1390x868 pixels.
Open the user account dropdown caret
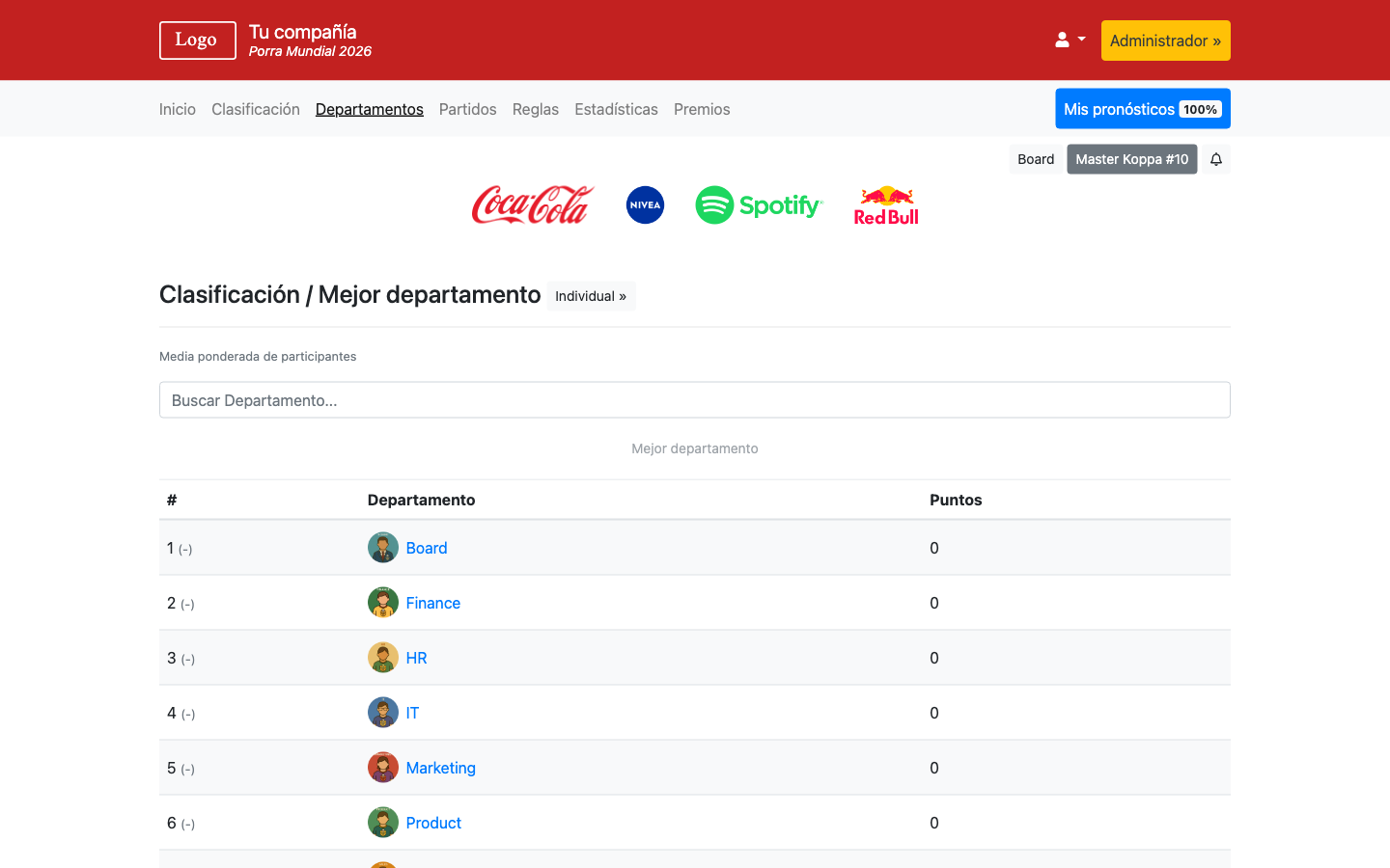coord(1080,39)
